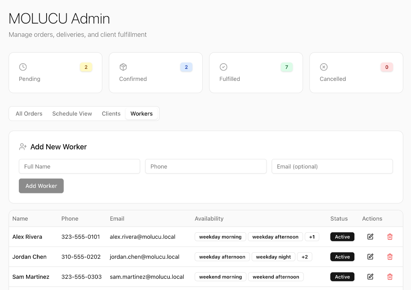This screenshot has width=411, height=290.
Task: Click the add-user icon beside Add New Worker
Action: tap(23, 147)
